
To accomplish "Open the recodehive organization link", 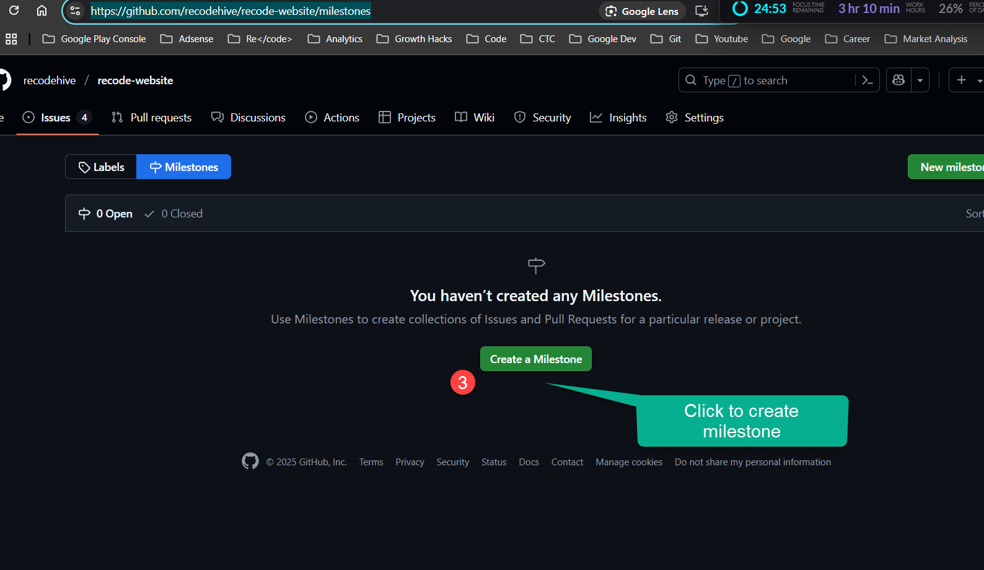I will tap(50, 81).
